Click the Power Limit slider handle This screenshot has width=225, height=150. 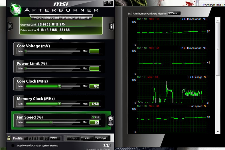26,69
